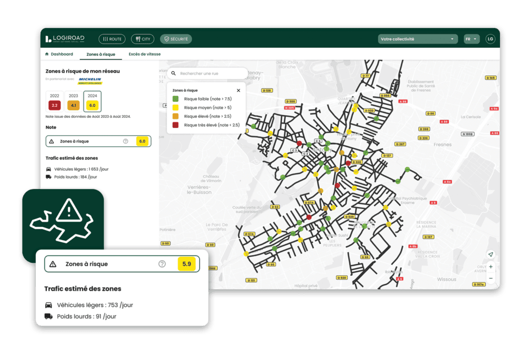Open the Route module

[x=111, y=39]
